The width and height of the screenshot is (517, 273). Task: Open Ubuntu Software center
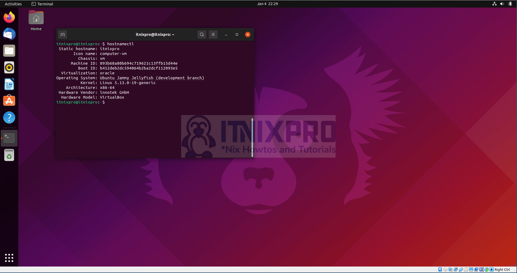coord(9,101)
